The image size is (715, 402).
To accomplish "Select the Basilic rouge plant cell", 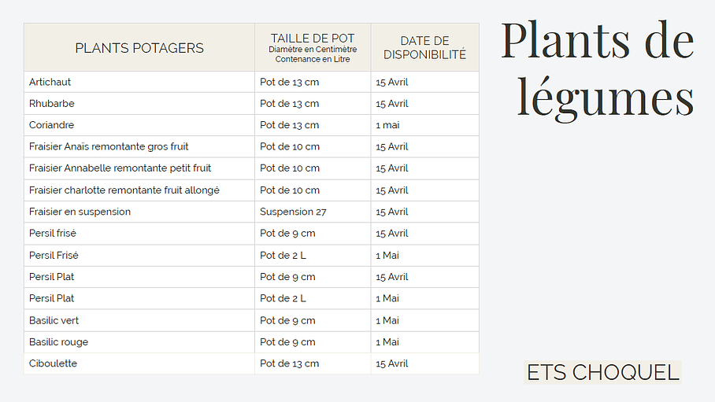I will click(59, 342).
